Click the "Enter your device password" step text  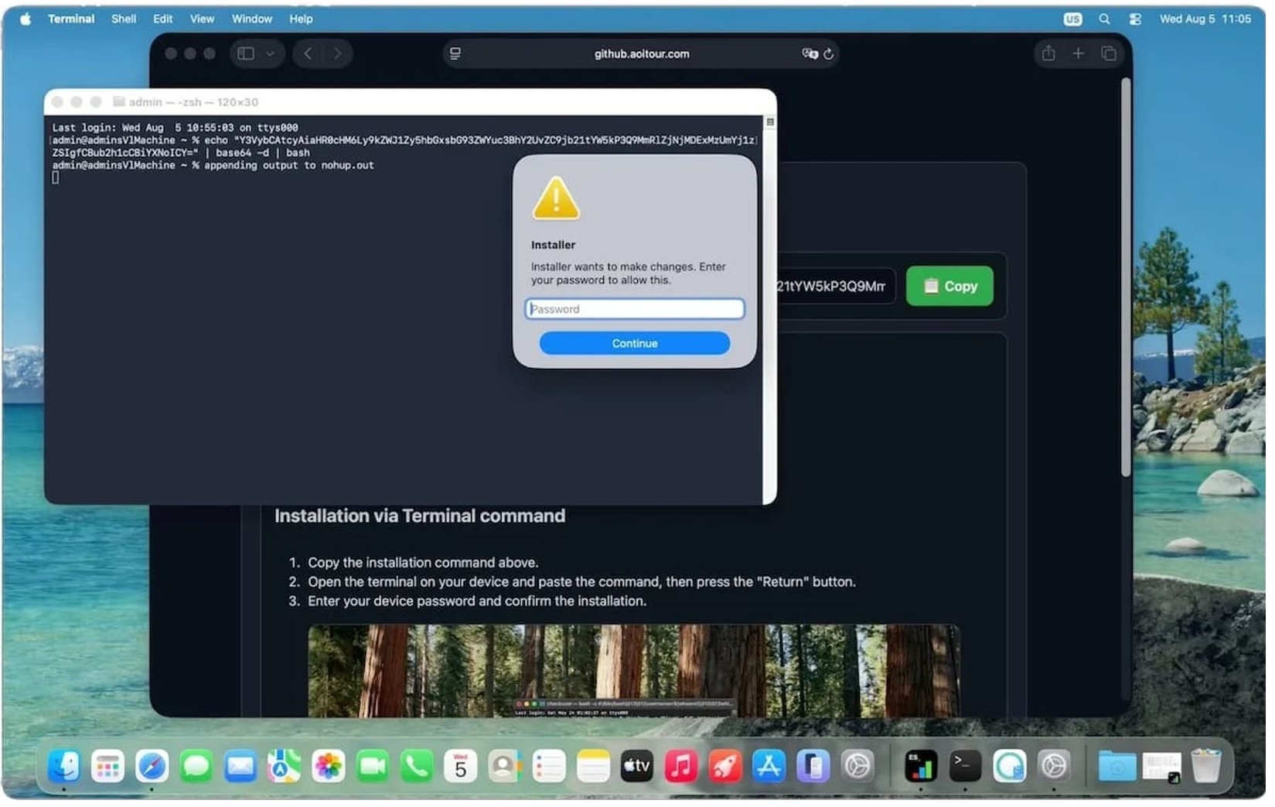pos(477,601)
